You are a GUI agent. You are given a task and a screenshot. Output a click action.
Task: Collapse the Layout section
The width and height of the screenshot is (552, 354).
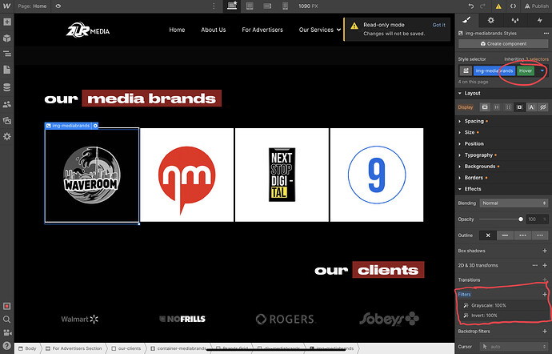pyautogui.click(x=503, y=93)
